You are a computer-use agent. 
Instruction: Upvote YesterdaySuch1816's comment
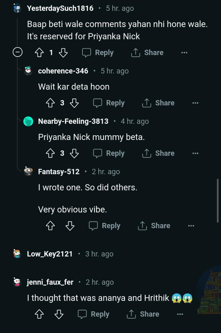click(39, 53)
